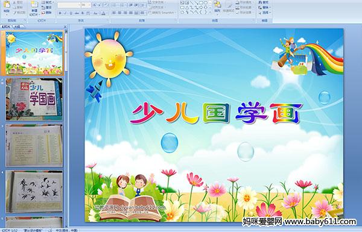Click the Text Direction (文字方向) button
Viewport: 362px width, 232px height.
(x=157, y=2)
